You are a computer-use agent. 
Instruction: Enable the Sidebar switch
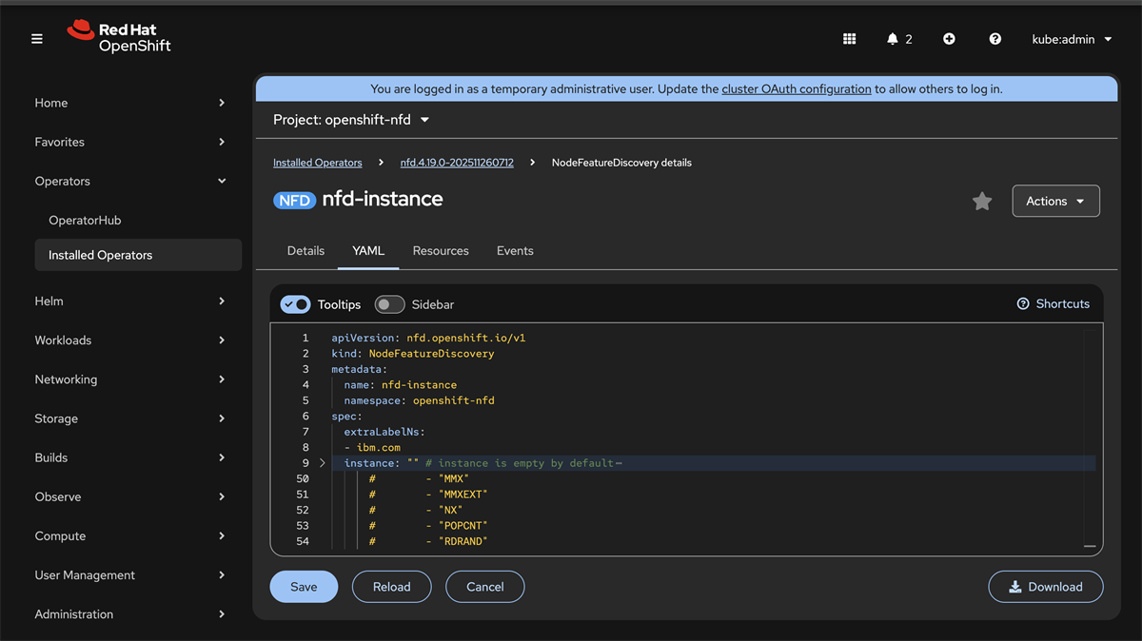click(389, 304)
